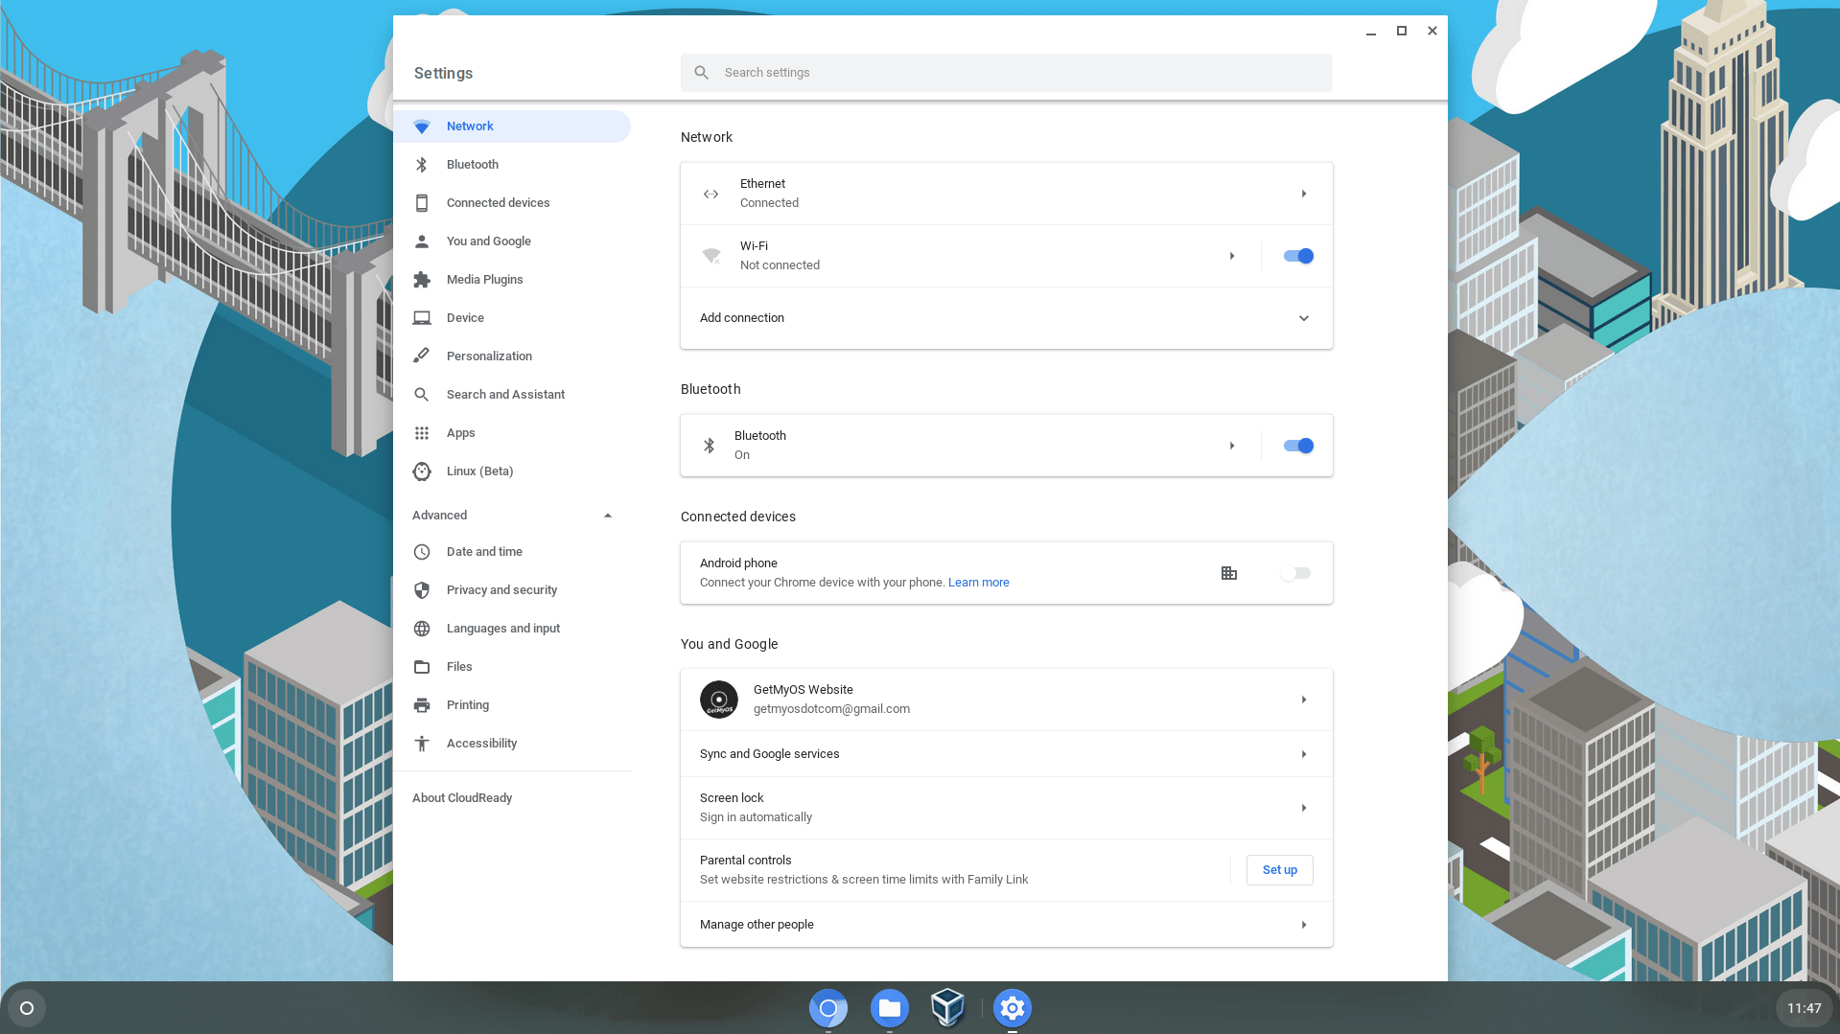The height and width of the screenshot is (1034, 1840).
Task: Click the Printing printer icon
Action: click(x=422, y=705)
